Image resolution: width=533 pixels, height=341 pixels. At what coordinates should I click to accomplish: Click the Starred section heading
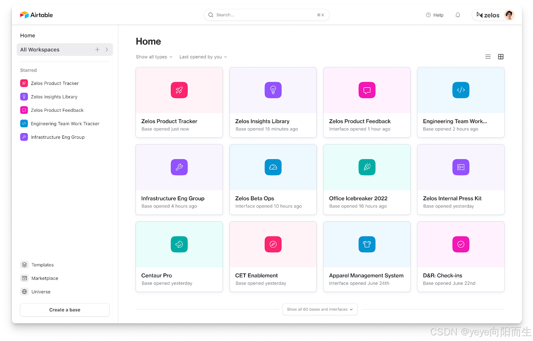click(28, 70)
